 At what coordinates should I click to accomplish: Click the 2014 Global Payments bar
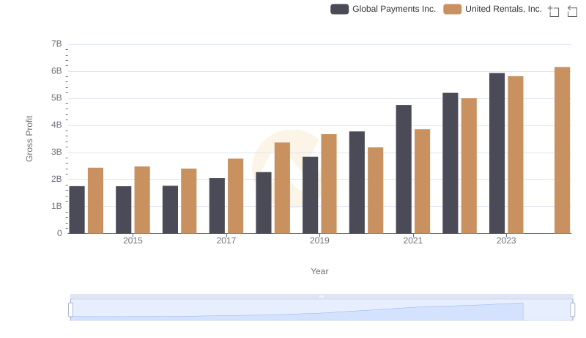pyautogui.click(x=77, y=210)
